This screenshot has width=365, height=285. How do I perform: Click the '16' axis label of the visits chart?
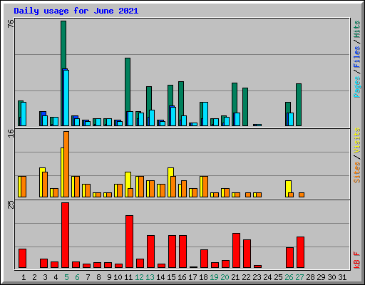(11, 134)
